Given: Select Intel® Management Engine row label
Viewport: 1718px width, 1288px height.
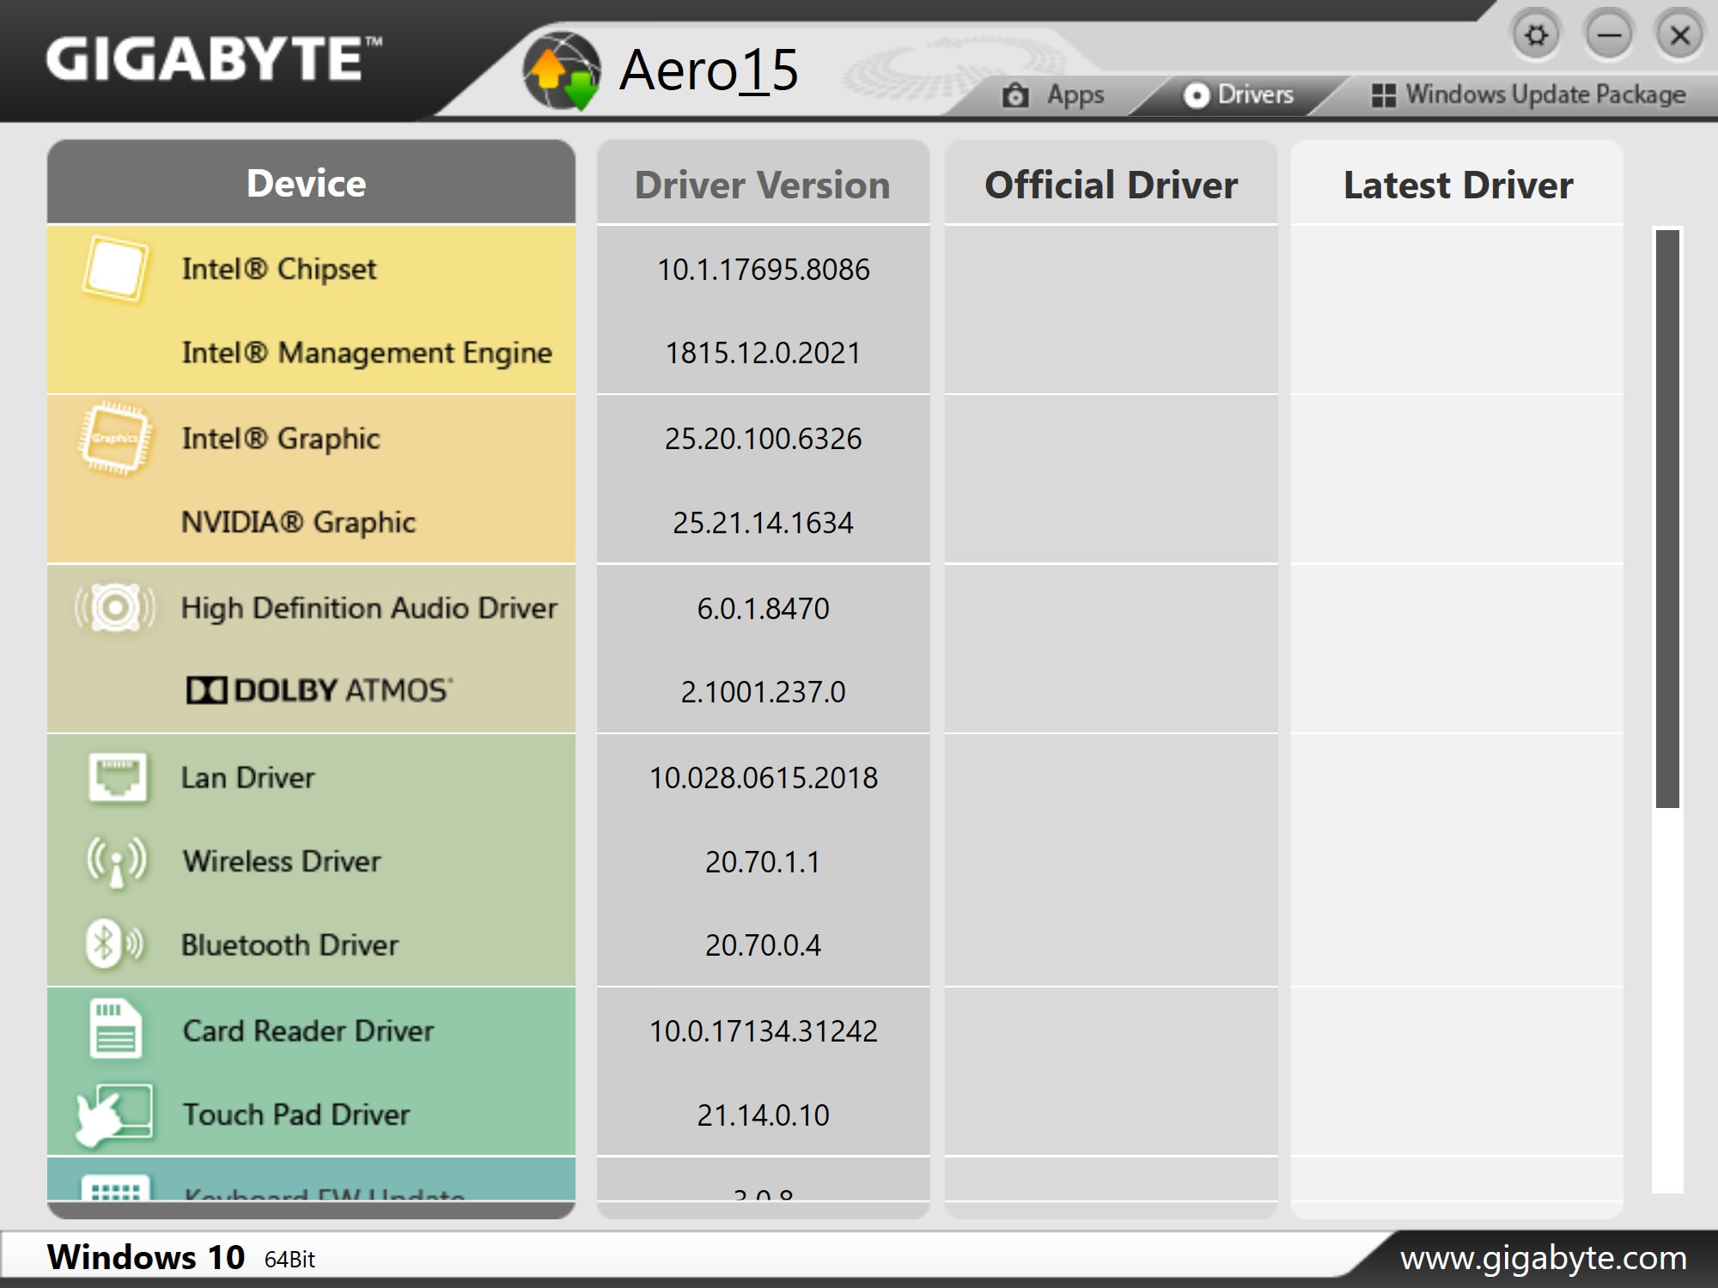Looking at the screenshot, I should (367, 353).
